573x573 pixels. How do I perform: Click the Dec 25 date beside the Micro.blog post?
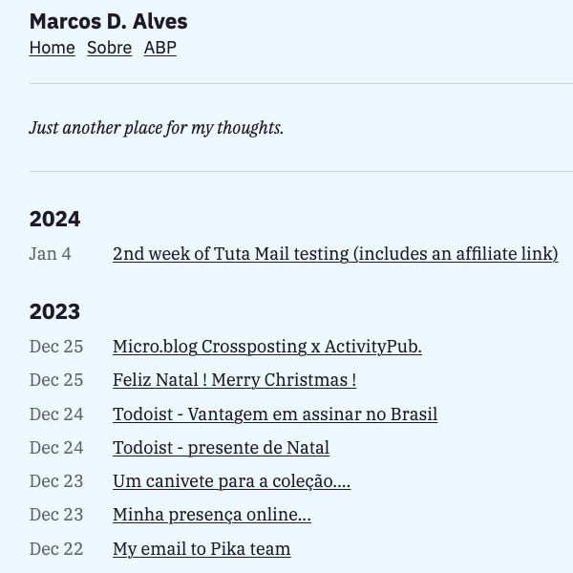(56, 347)
